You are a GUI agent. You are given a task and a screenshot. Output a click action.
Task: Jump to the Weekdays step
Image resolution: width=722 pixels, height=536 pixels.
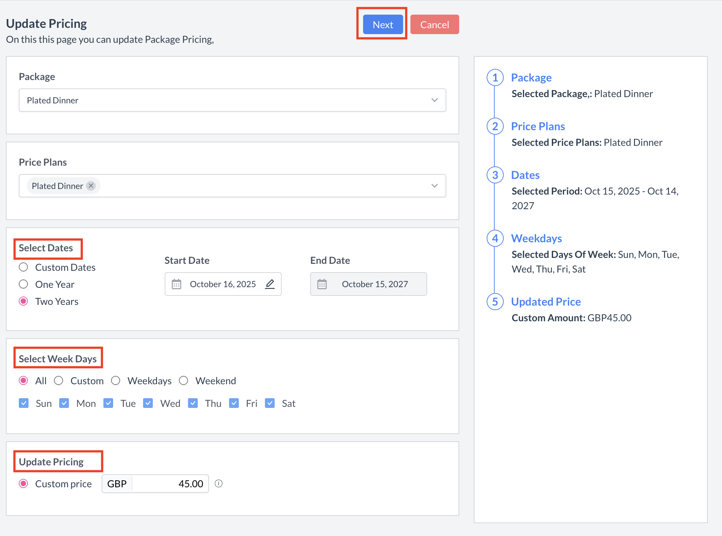[536, 238]
